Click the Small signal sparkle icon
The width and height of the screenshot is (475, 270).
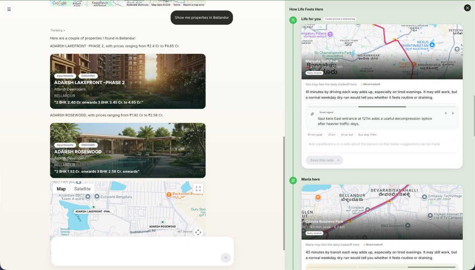click(312, 114)
